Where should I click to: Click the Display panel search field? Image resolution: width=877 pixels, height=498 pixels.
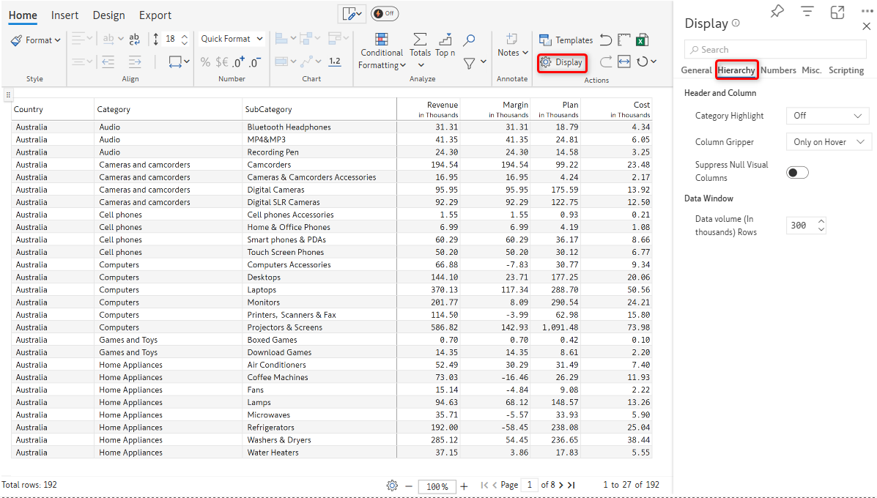(775, 50)
